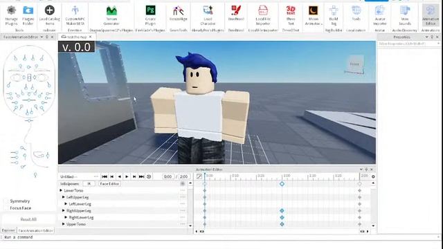Expand the RightLowerLeg track

point(66,217)
